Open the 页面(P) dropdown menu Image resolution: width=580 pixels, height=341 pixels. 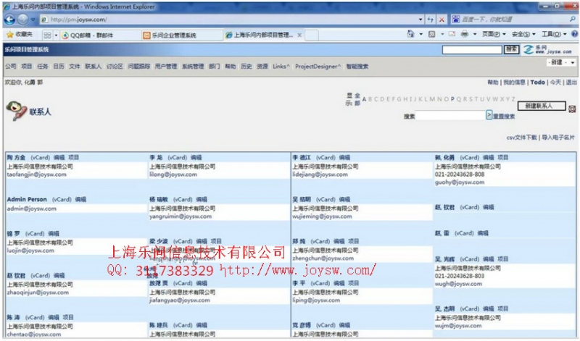point(494,34)
